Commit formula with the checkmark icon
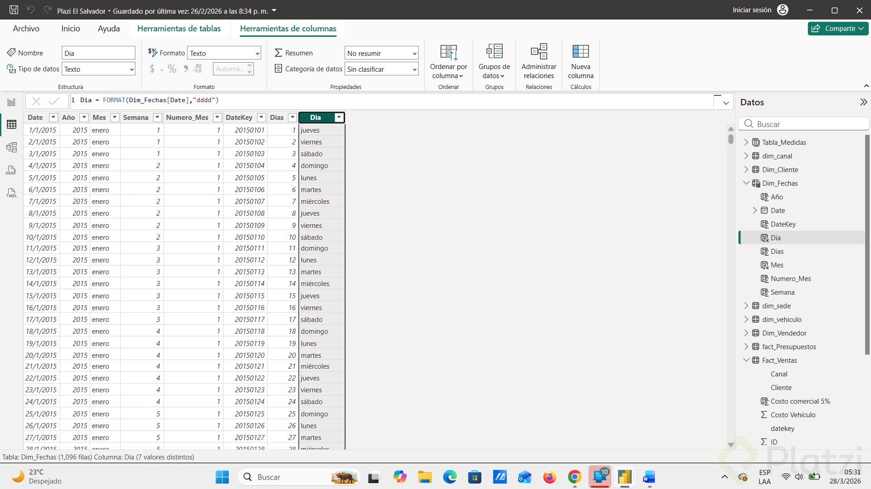 click(54, 101)
